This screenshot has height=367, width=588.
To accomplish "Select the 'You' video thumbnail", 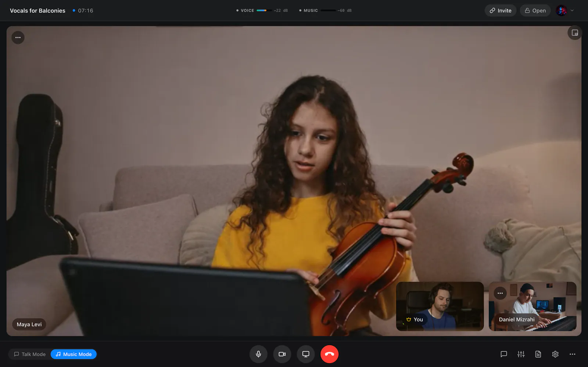I will click(440, 306).
